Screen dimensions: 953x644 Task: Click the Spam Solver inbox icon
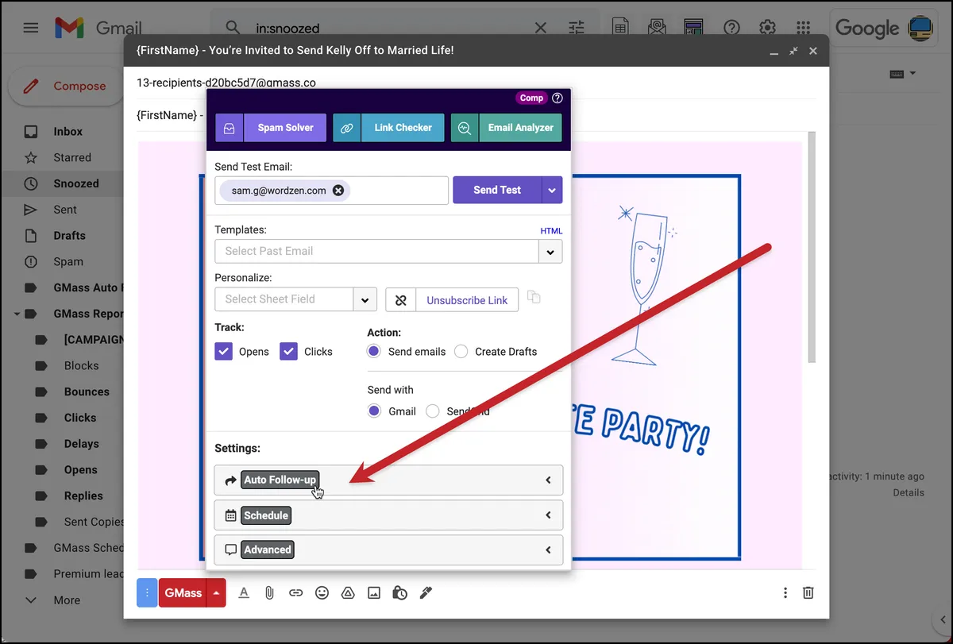pyautogui.click(x=229, y=128)
